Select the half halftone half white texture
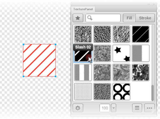The height and width of the screenshot is (119, 160). coord(141,53)
